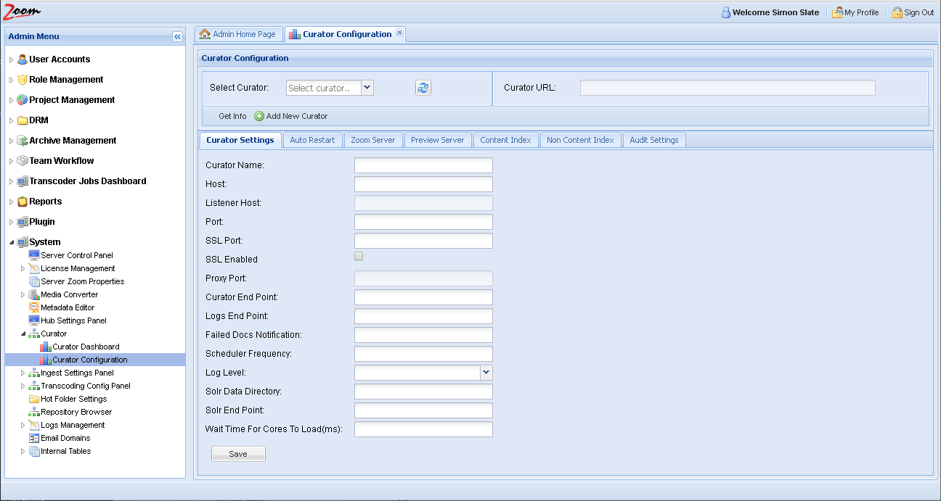
Task: Expand the User Accounts tree node
Action: point(11,59)
